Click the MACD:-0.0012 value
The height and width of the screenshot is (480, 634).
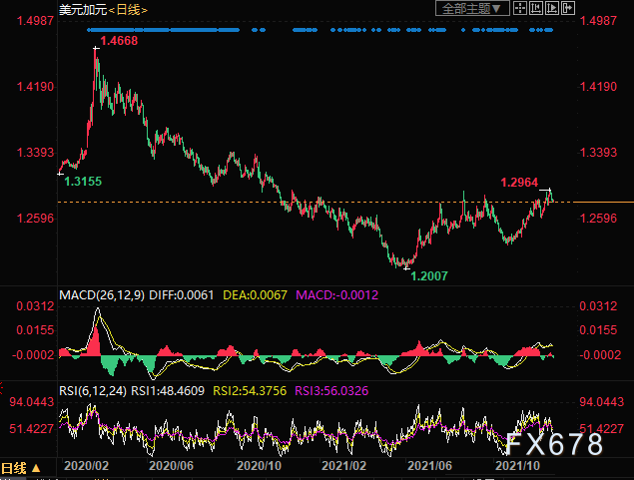336,295
